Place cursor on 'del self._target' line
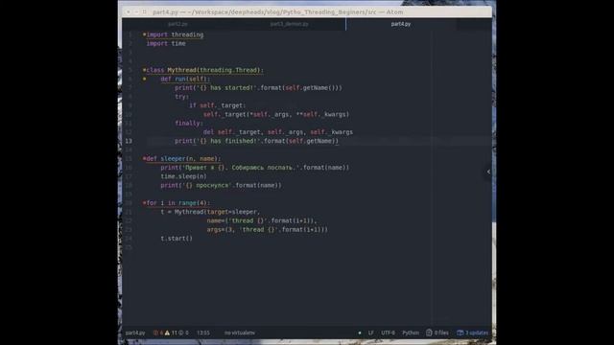Screen dimensions: 614x345 (278, 132)
